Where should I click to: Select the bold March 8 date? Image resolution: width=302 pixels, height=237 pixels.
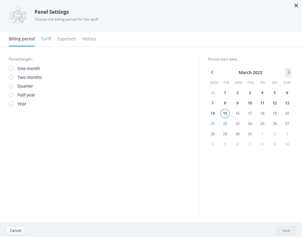coord(225,103)
